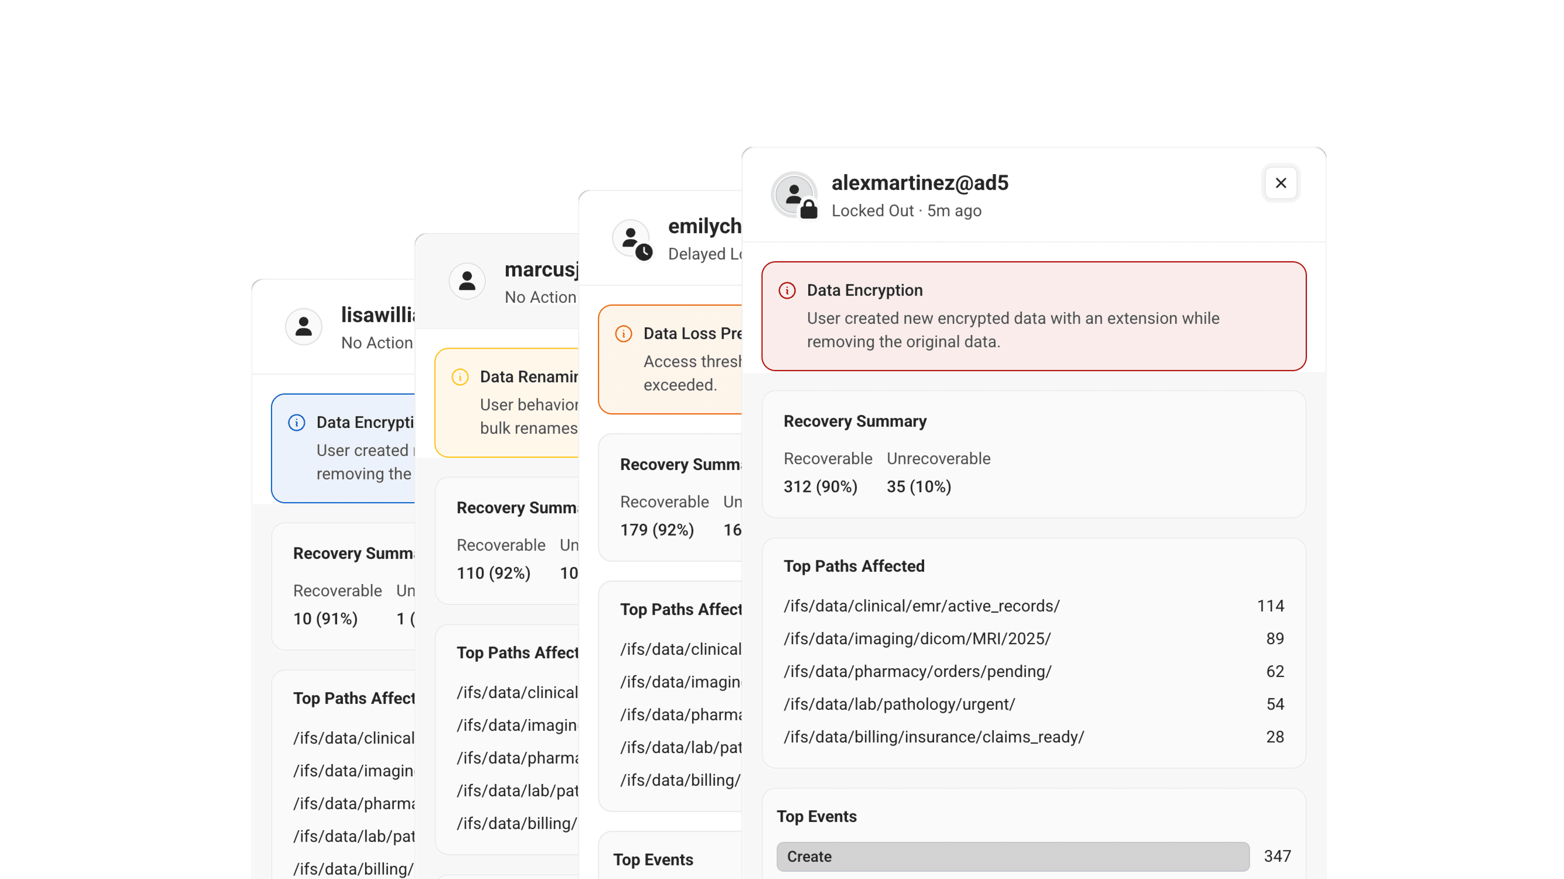Click the 62 count for pharmacy path

(x=1275, y=671)
